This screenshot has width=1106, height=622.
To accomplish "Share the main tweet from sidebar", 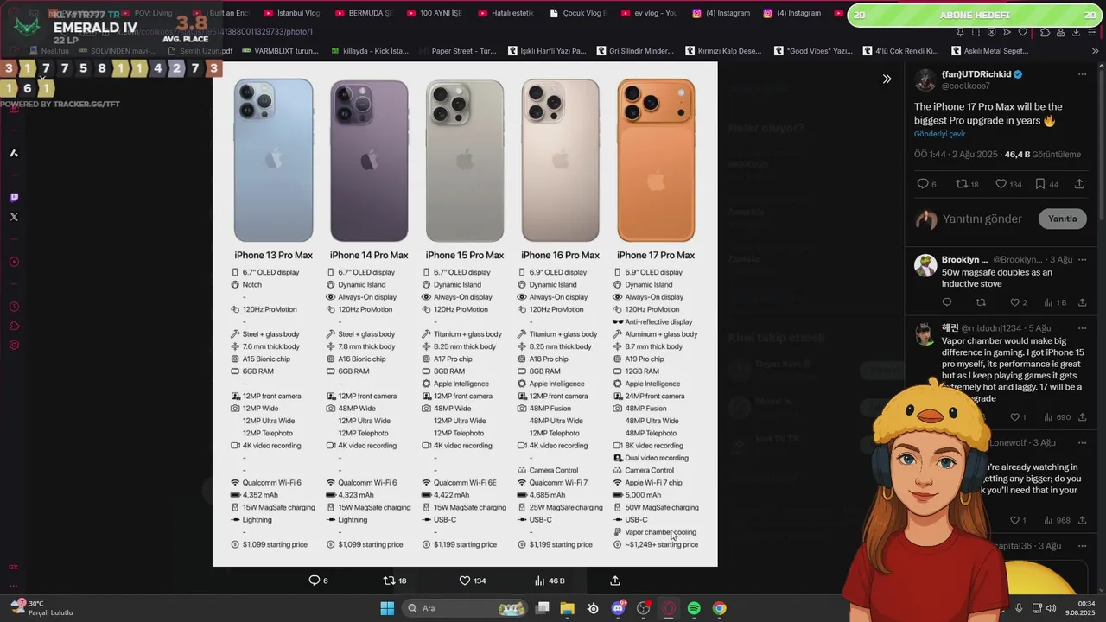I will [1079, 184].
